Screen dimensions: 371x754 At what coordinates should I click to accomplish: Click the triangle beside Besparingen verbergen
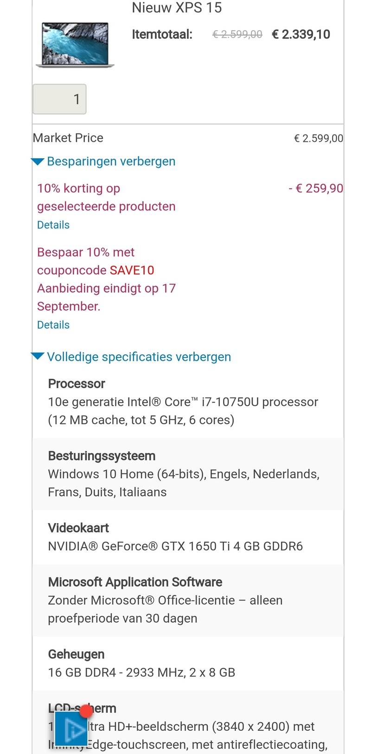point(38,162)
